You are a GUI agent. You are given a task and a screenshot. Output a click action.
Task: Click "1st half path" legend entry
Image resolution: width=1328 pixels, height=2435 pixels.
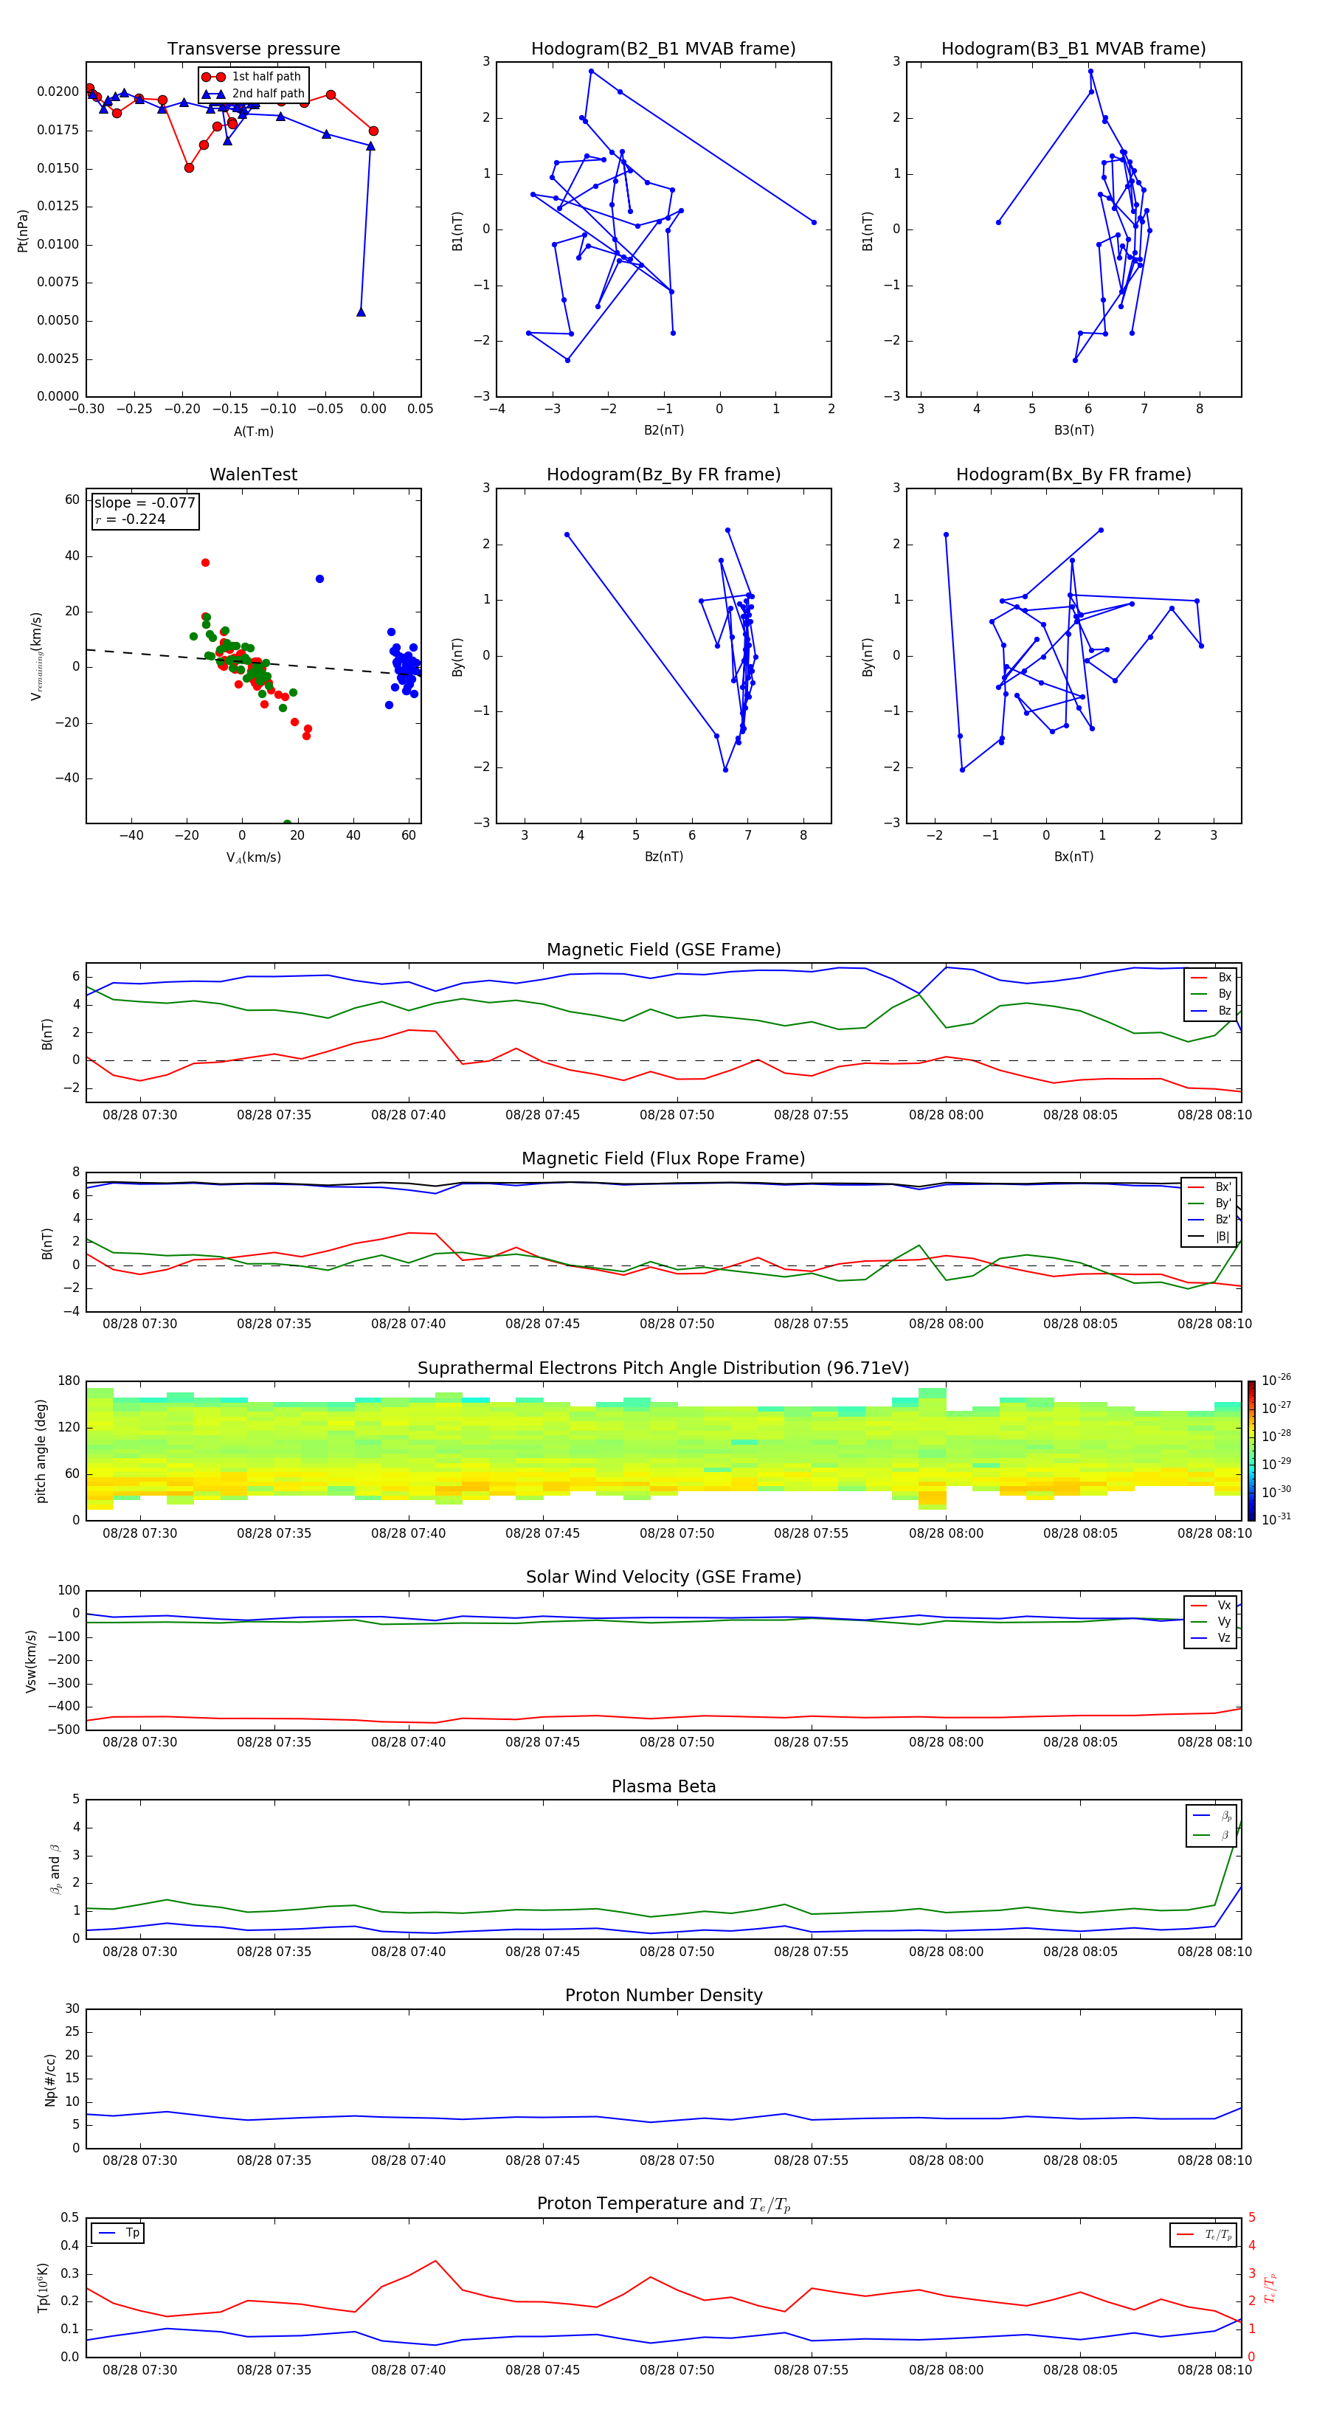(x=252, y=77)
